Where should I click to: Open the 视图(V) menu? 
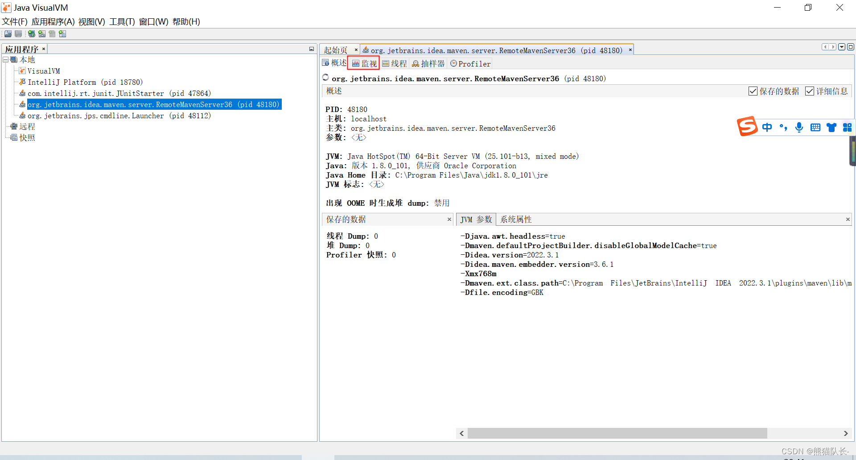coord(92,22)
